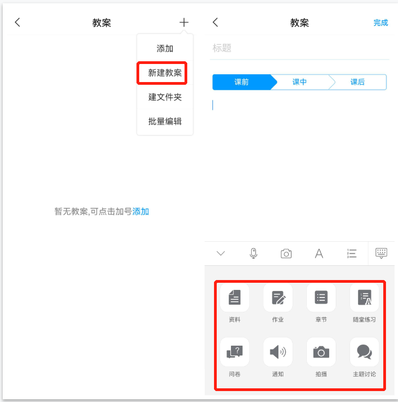Open the 作业 homework icon
This screenshot has width=398, height=402.
(x=278, y=298)
